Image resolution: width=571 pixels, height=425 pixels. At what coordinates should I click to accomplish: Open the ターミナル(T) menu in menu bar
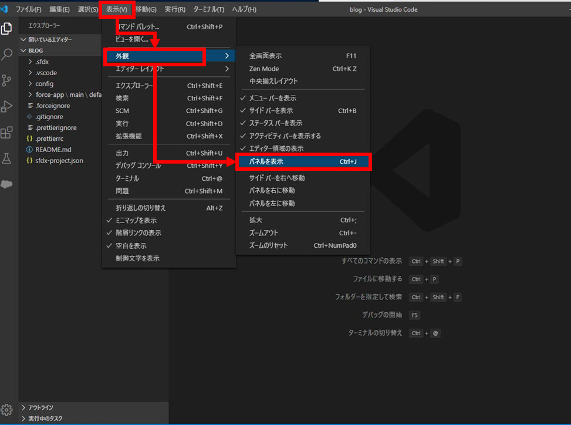[208, 9]
